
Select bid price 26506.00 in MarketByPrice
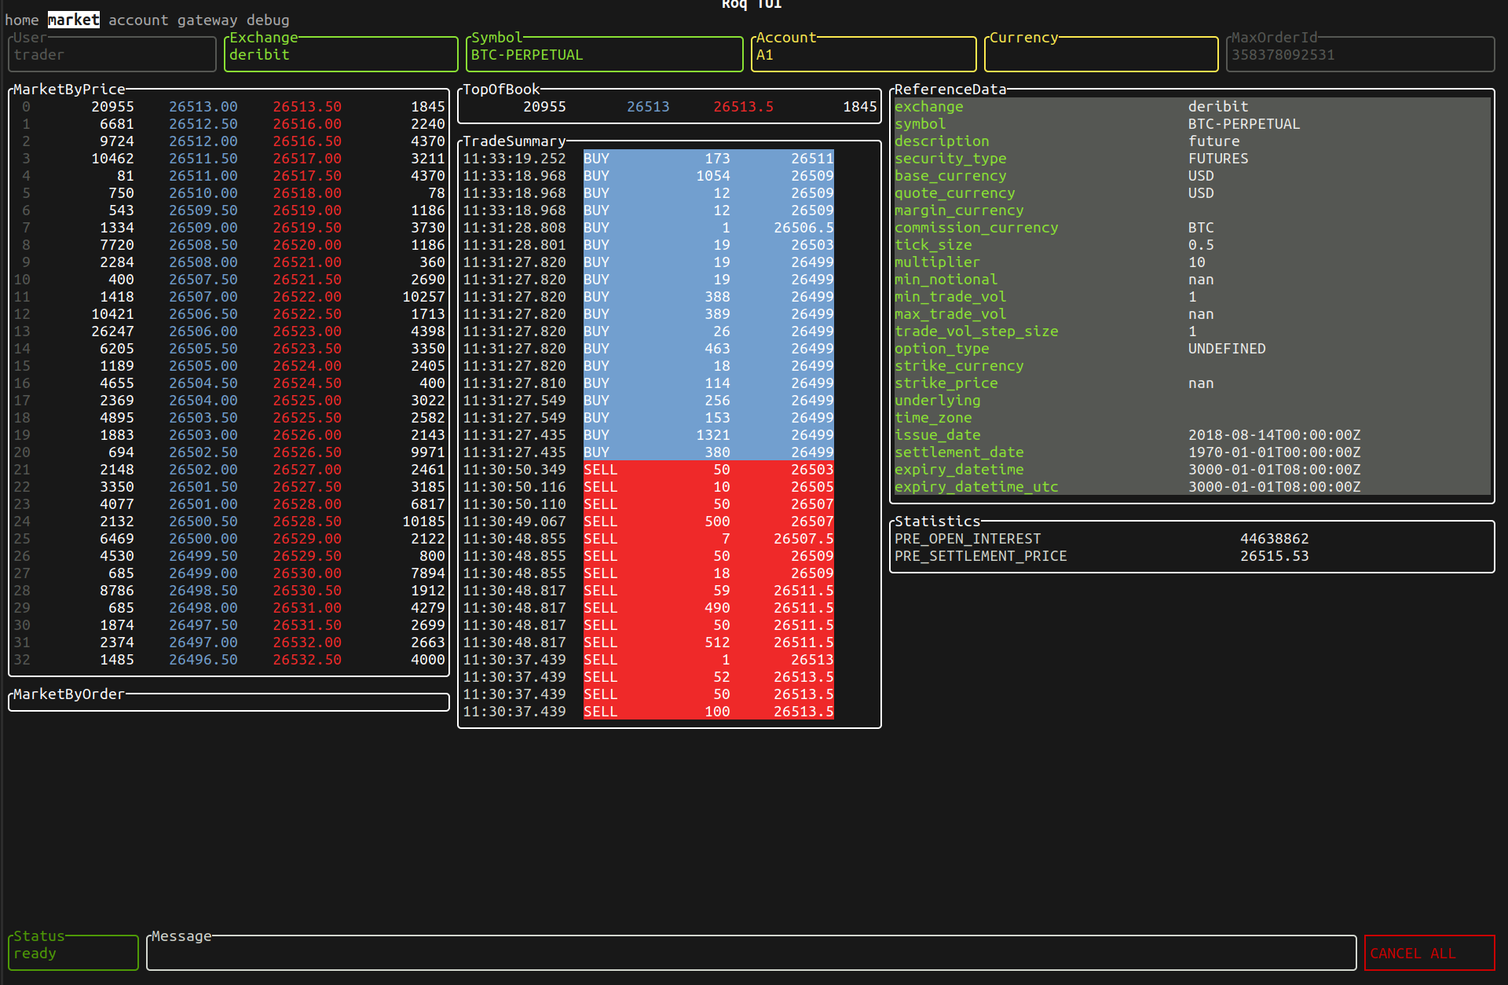pos(203,331)
